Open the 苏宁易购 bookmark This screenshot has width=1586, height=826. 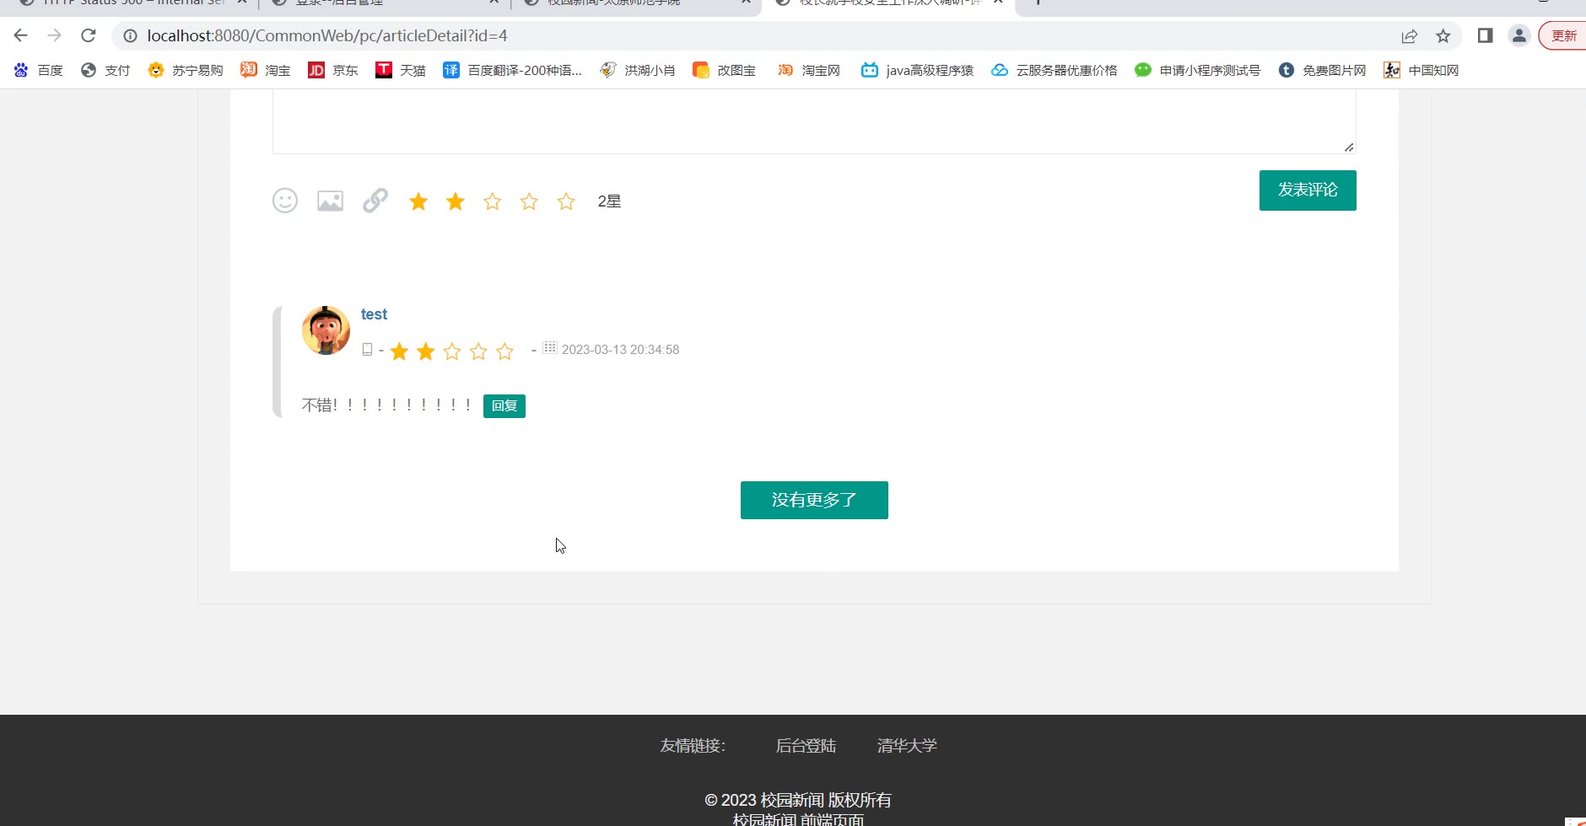tap(186, 70)
